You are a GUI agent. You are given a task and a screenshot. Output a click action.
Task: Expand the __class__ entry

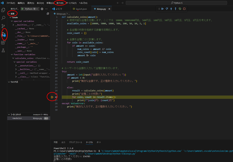16,77
